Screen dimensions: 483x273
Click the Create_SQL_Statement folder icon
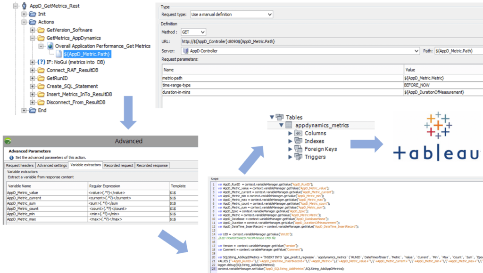[41, 86]
